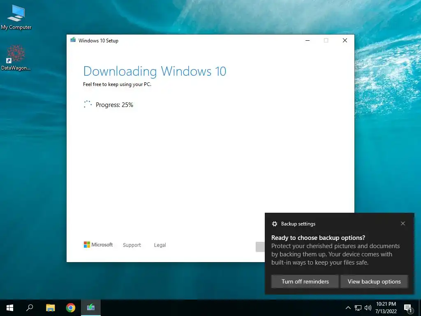421x316 pixels.
Task: Click the Progress: 25% text
Action: 114,105
